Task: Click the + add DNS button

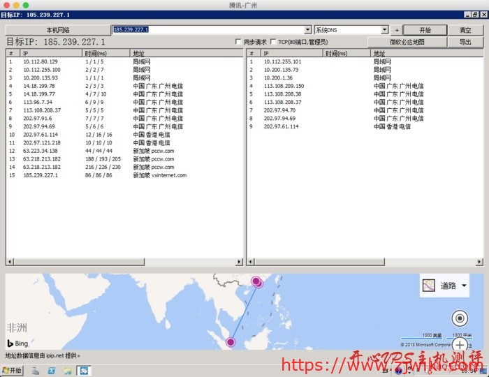Action: [397, 30]
